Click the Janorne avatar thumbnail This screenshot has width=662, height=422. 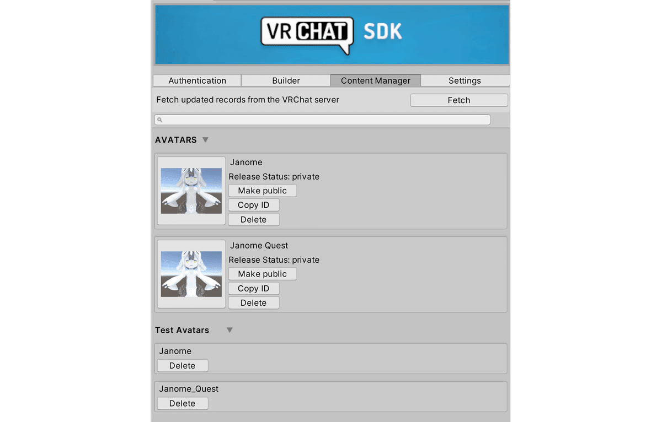tap(191, 191)
